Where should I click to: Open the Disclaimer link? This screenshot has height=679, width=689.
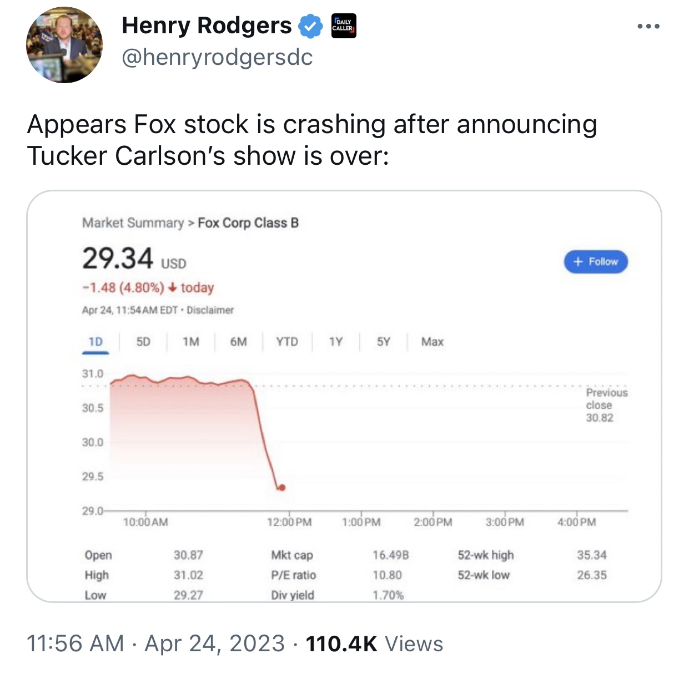coord(210,310)
